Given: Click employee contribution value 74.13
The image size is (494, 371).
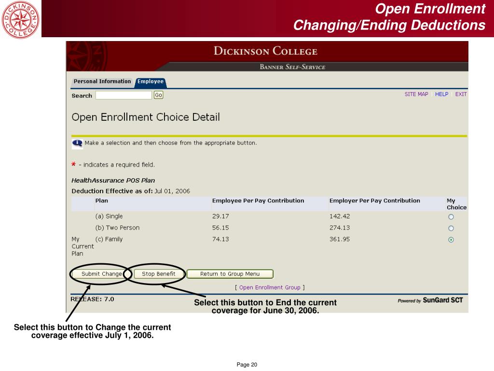Looking at the screenshot, I should [220, 239].
